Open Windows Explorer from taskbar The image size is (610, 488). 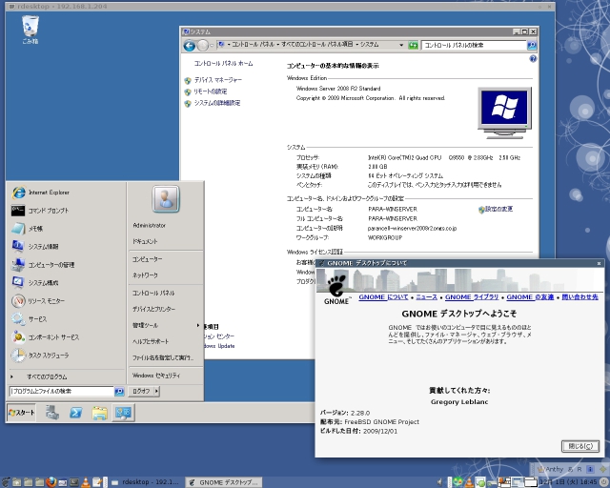pyautogui.click(x=99, y=413)
